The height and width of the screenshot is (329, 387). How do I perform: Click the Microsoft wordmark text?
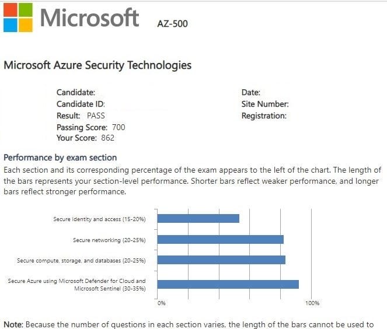(x=90, y=18)
